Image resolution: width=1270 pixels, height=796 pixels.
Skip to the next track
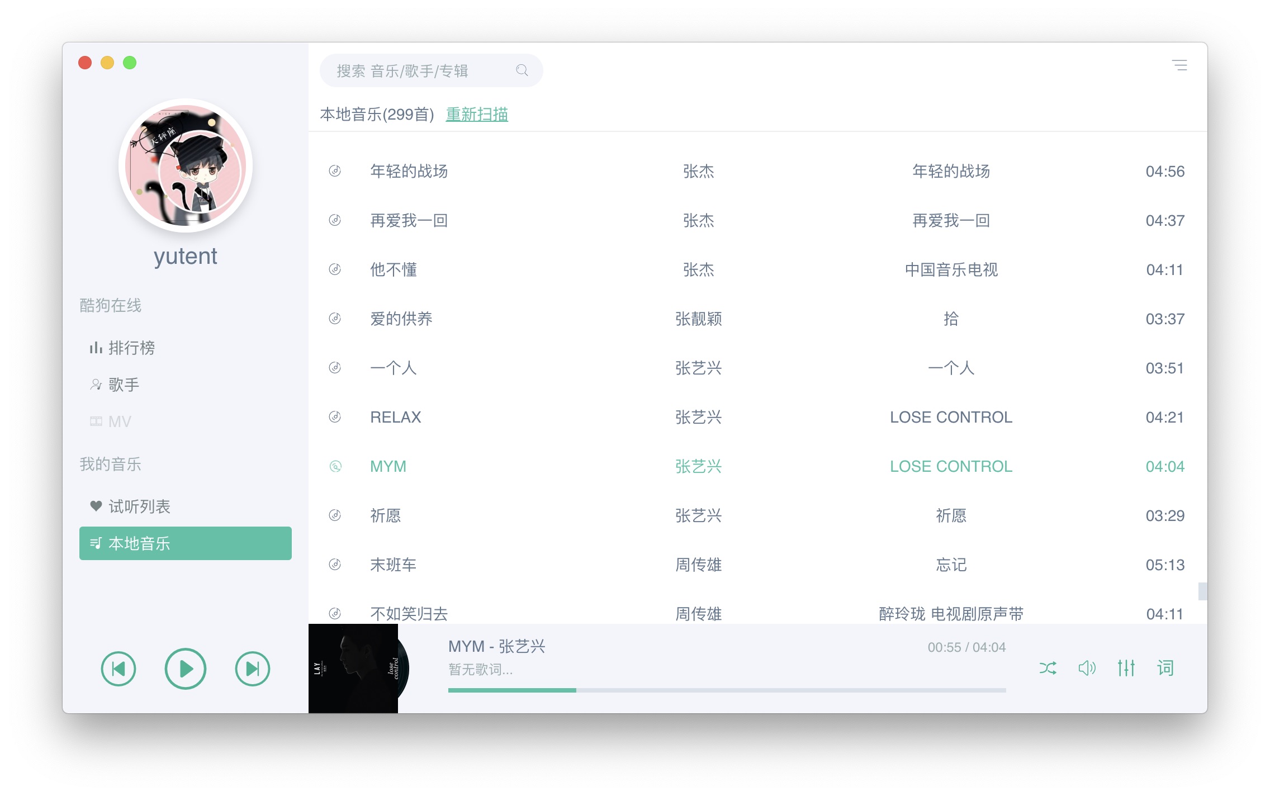tap(252, 669)
